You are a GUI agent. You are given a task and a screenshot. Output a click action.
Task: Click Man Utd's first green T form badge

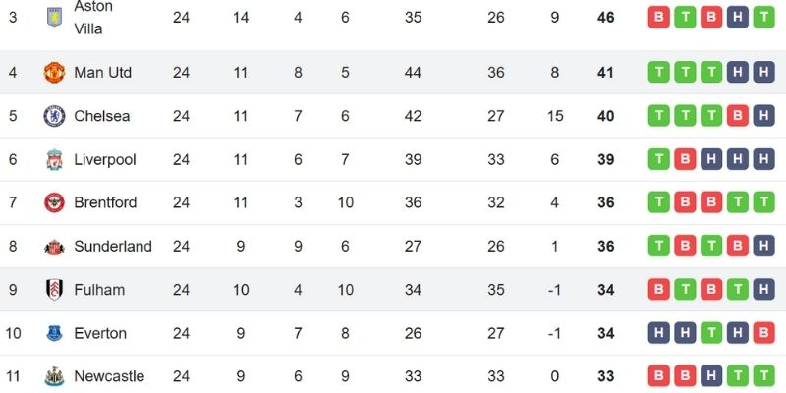pos(658,73)
